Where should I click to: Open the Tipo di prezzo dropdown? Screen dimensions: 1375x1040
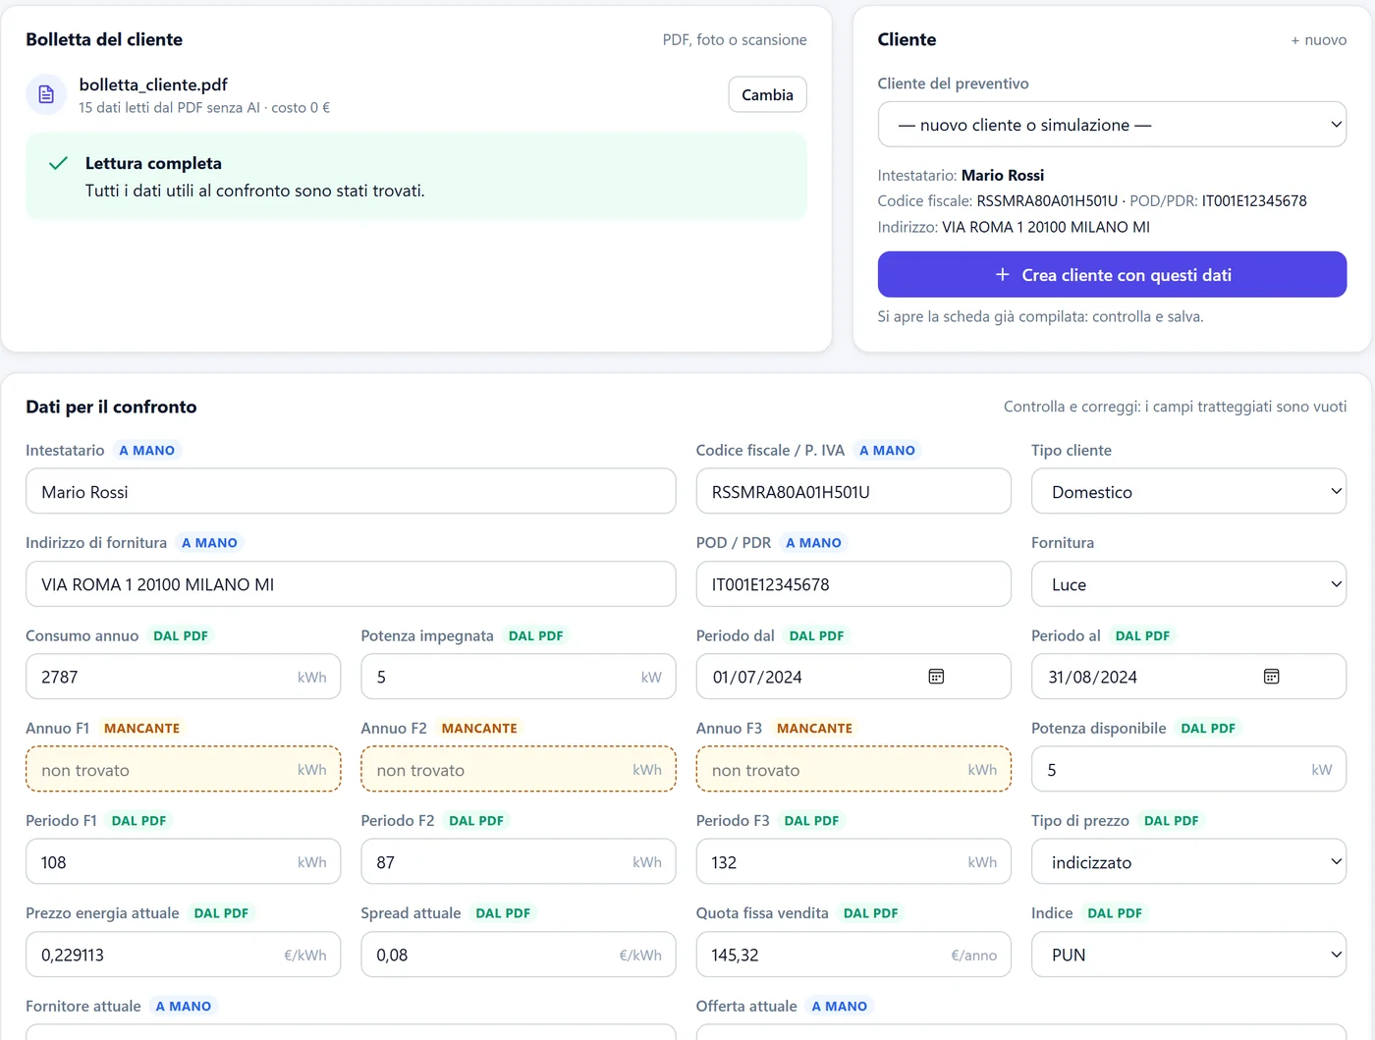point(1188,862)
